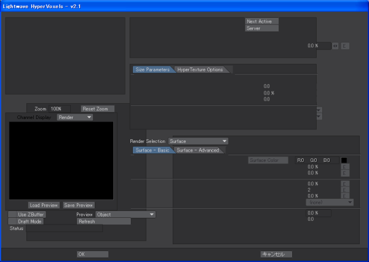This screenshot has height=262, width=369.
Task: Click the Status field
Action: tap(64, 228)
